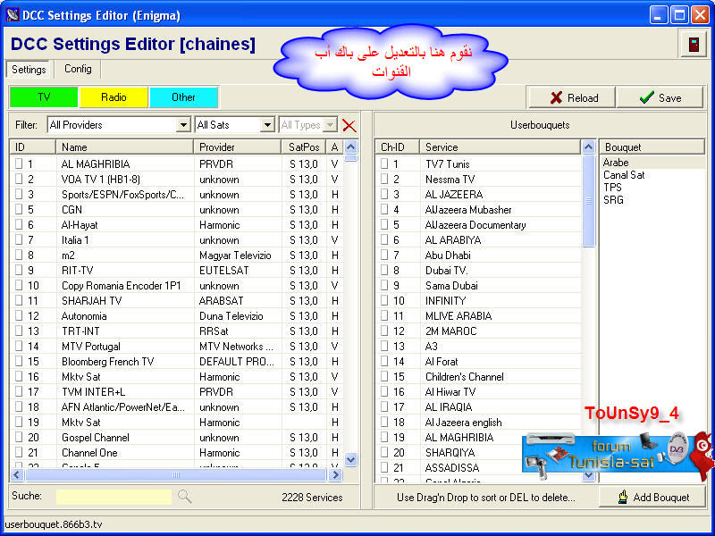
Task: Select the AL JAZEERA service row
Action: [x=478, y=194]
